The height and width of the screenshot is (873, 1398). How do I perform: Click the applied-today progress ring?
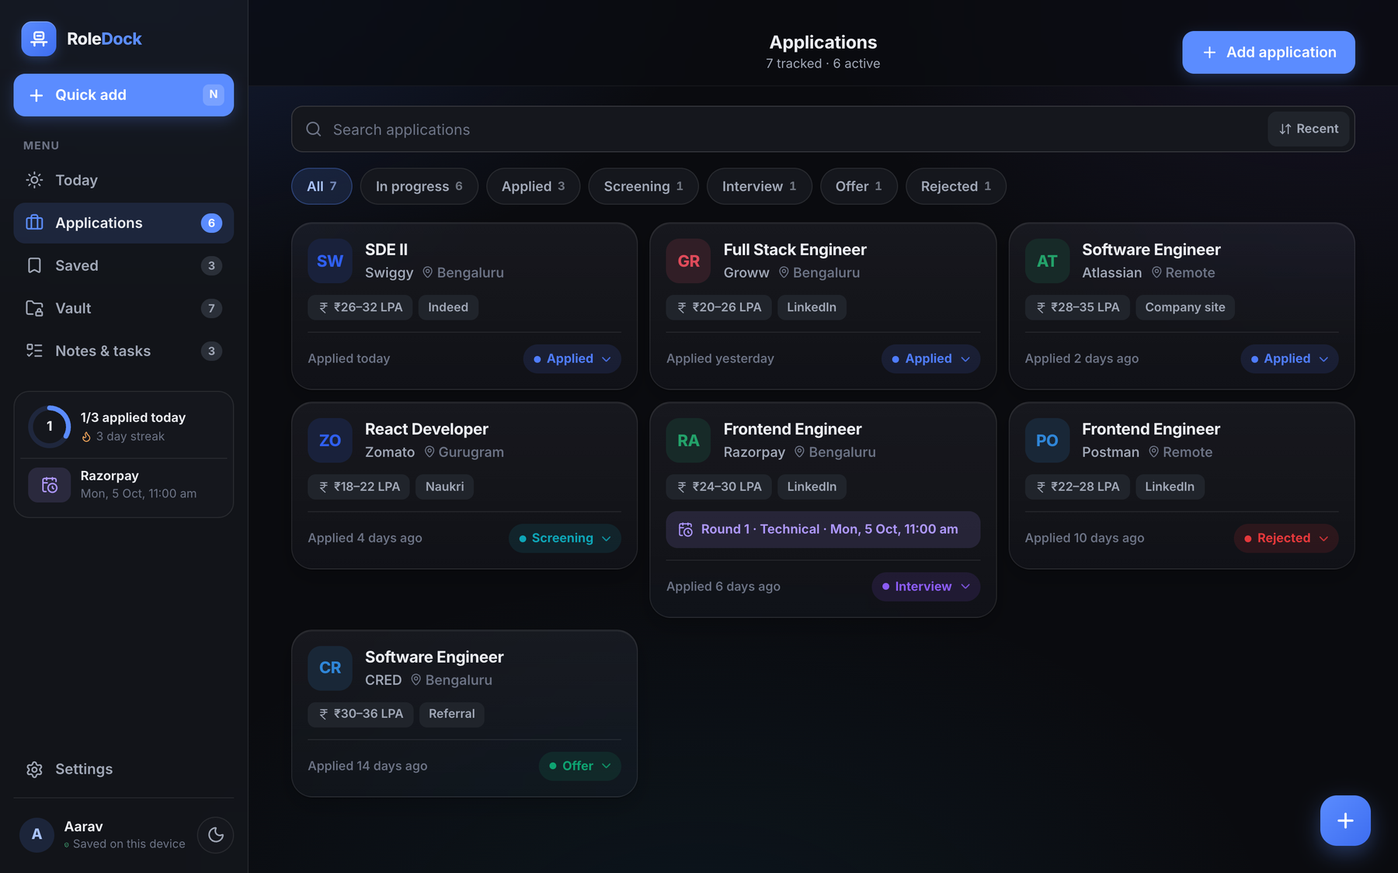[x=50, y=426]
